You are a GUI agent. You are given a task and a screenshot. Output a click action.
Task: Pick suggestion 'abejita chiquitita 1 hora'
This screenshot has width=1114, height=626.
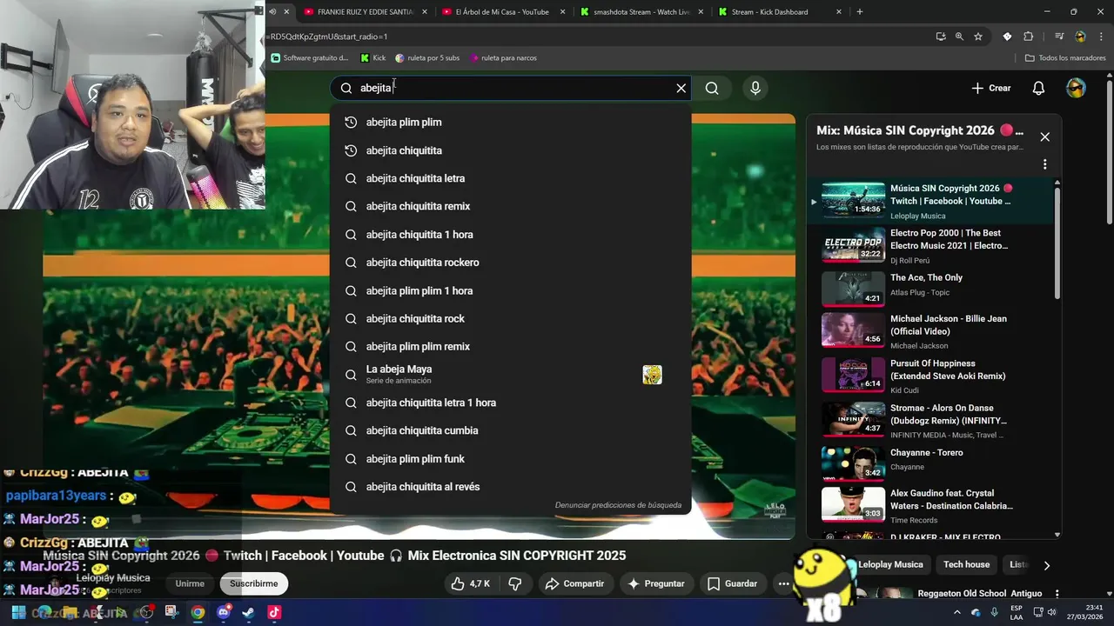[x=511, y=235]
